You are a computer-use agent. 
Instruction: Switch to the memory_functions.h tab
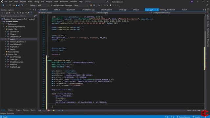(167, 10)
